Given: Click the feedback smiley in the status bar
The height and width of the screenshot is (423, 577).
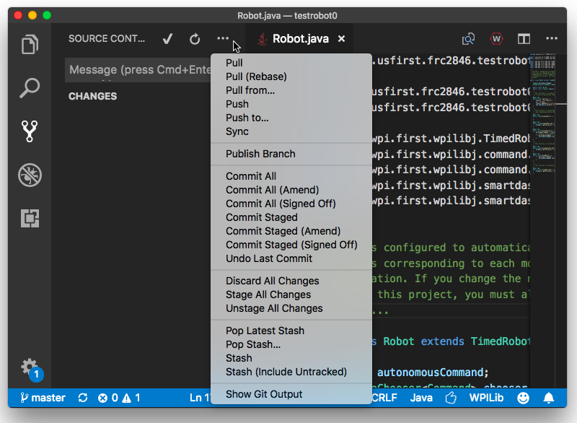Looking at the screenshot, I should tap(523, 398).
